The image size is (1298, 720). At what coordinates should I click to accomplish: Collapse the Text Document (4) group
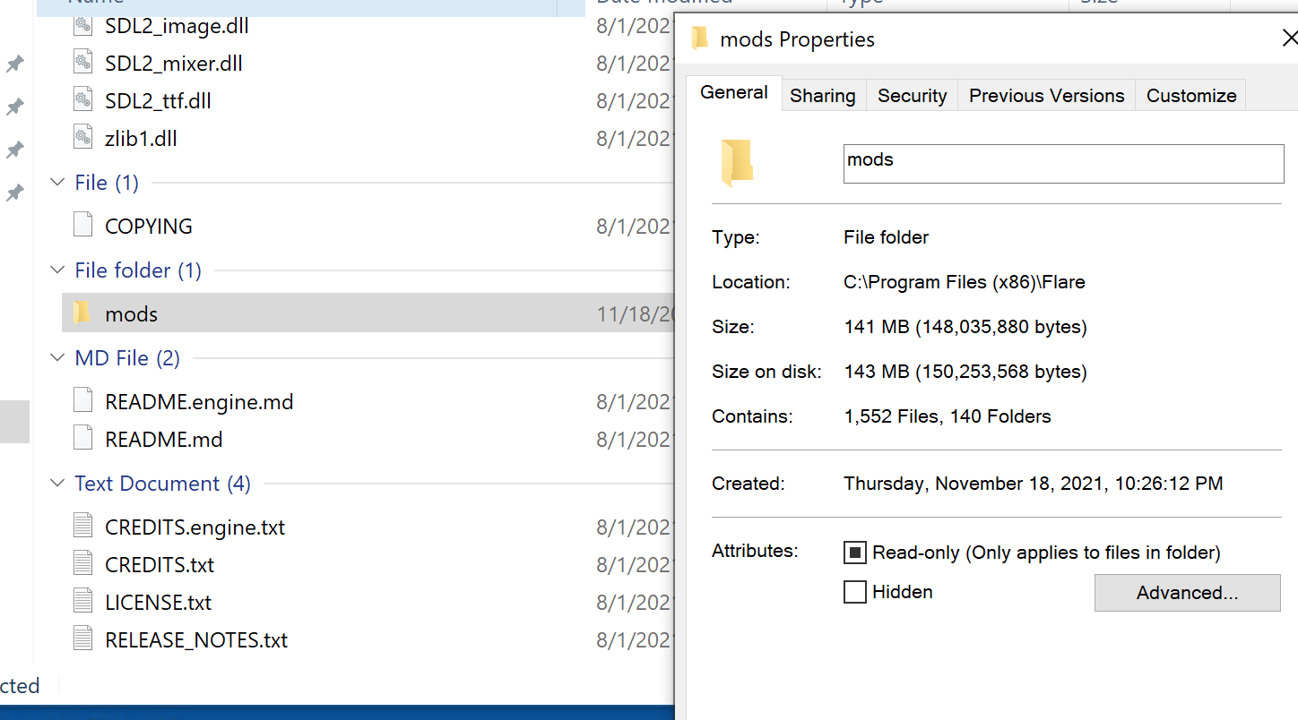(x=57, y=484)
